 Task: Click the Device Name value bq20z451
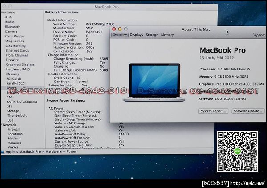(94, 32)
